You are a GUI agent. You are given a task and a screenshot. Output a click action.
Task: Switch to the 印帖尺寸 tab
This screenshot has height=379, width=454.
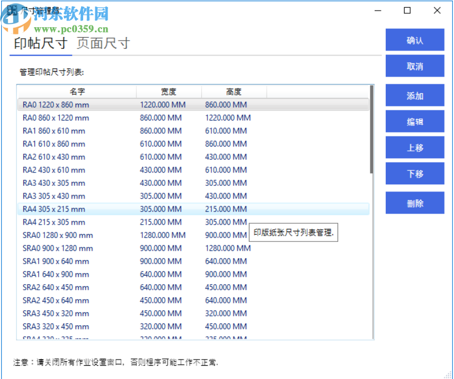pos(40,43)
